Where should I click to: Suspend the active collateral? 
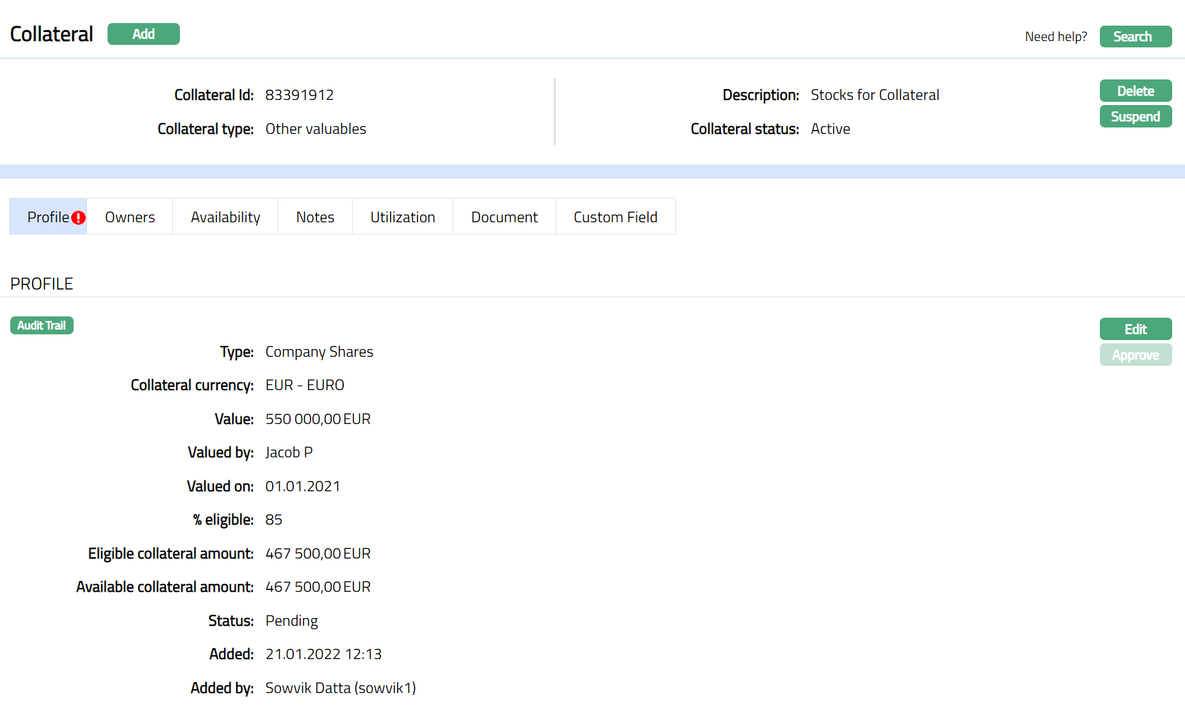(1135, 117)
